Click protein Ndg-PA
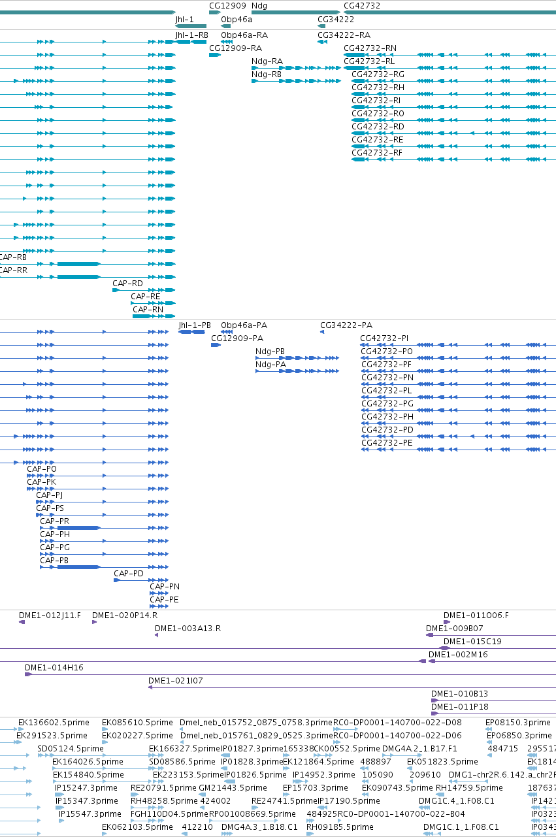 (270, 364)
